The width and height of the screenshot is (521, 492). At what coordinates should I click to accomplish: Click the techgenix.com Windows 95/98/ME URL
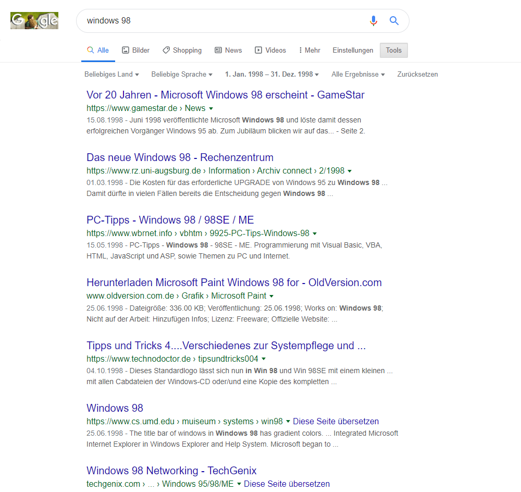click(x=160, y=484)
